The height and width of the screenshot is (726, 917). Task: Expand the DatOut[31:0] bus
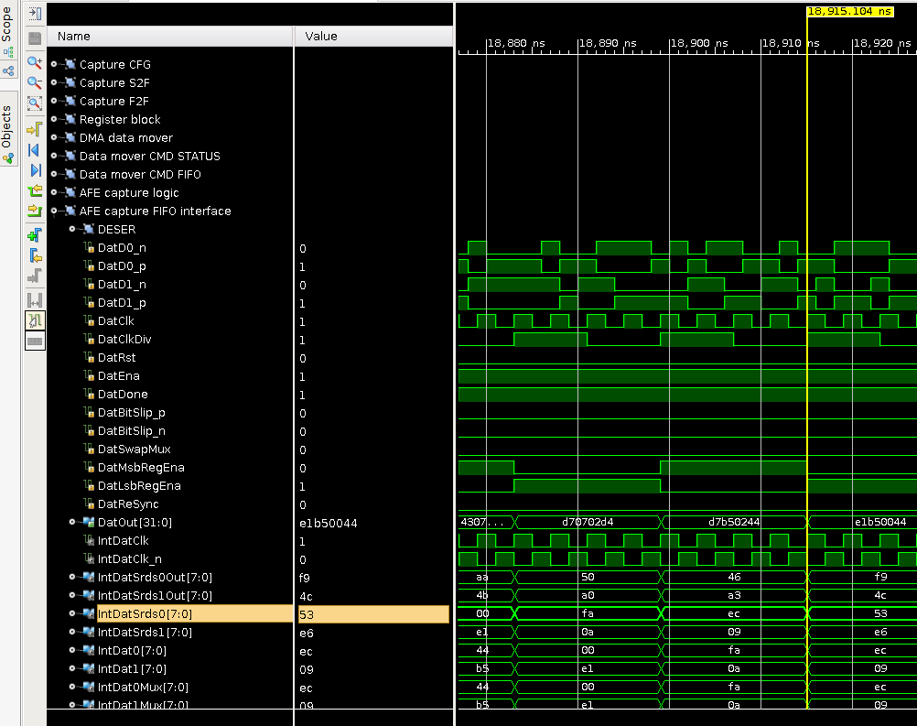coord(72,522)
